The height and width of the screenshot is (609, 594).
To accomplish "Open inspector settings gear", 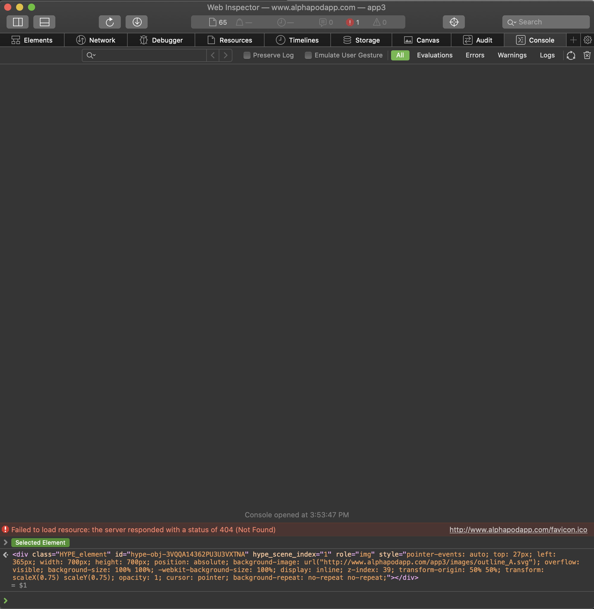I will click(x=587, y=40).
